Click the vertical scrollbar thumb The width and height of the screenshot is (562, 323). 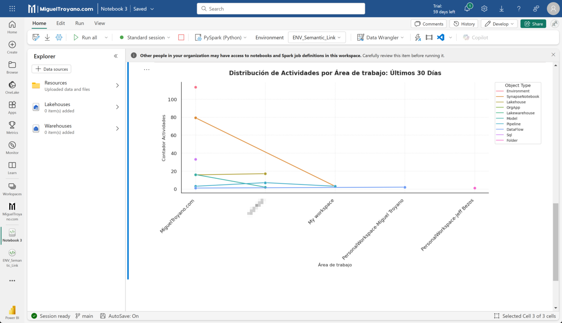click(x=555, y=242)
